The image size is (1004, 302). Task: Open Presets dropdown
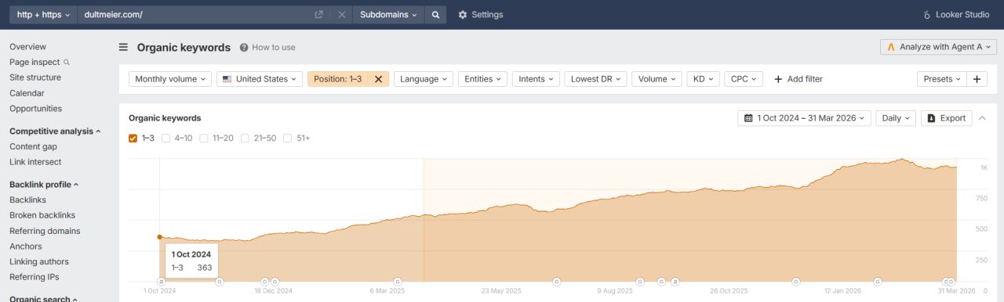click(x=942, y=79)
